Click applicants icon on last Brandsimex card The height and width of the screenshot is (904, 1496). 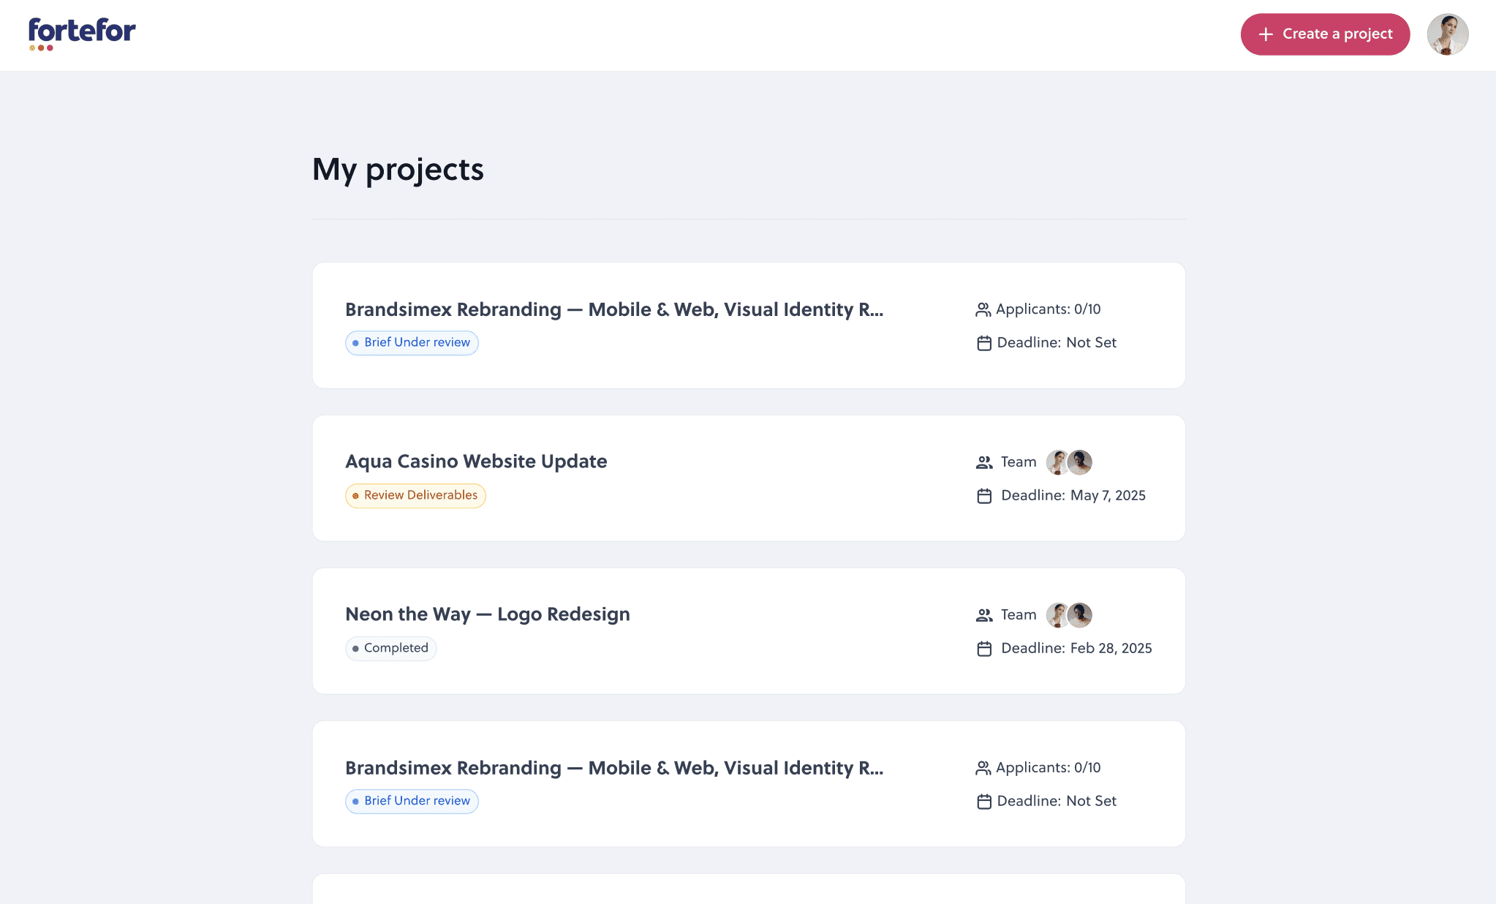click(x=983, y=768)
